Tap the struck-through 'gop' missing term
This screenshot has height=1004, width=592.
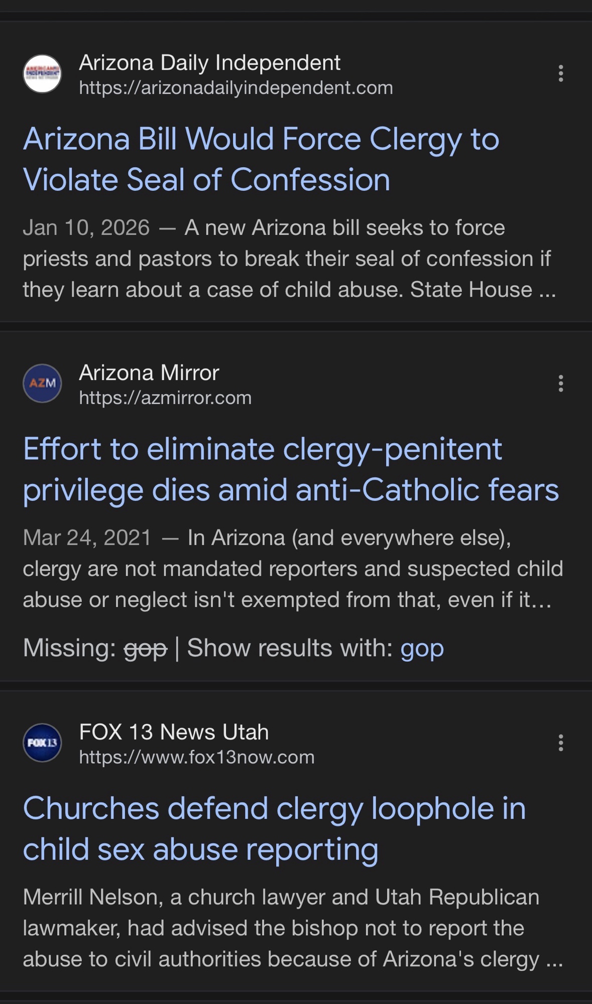(x=146, y=648)
